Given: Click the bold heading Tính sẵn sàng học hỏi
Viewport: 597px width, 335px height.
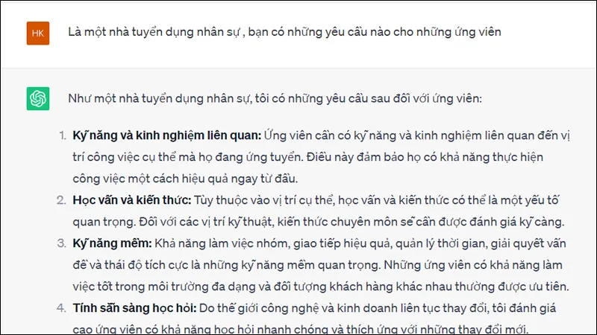Looking at the screenshot, I should pyautogui.click(x=134, y=308).
